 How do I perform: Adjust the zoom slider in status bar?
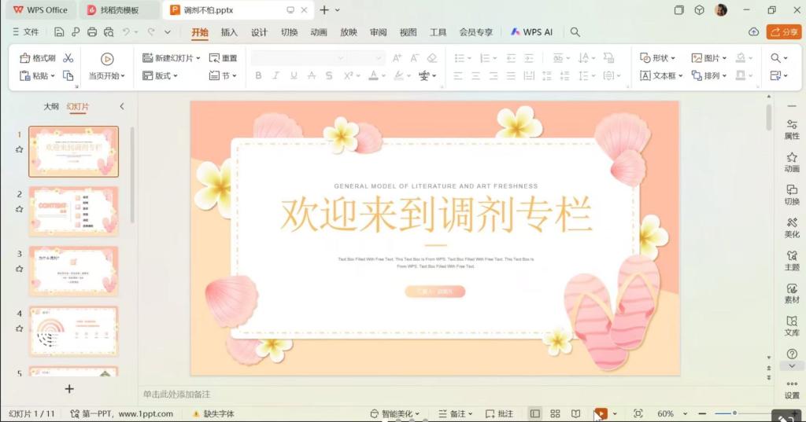734,413
